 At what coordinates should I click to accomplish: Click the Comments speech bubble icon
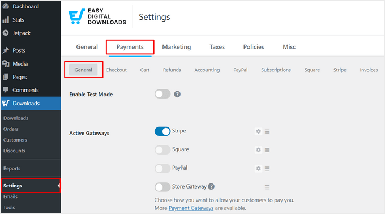point(6,90)
